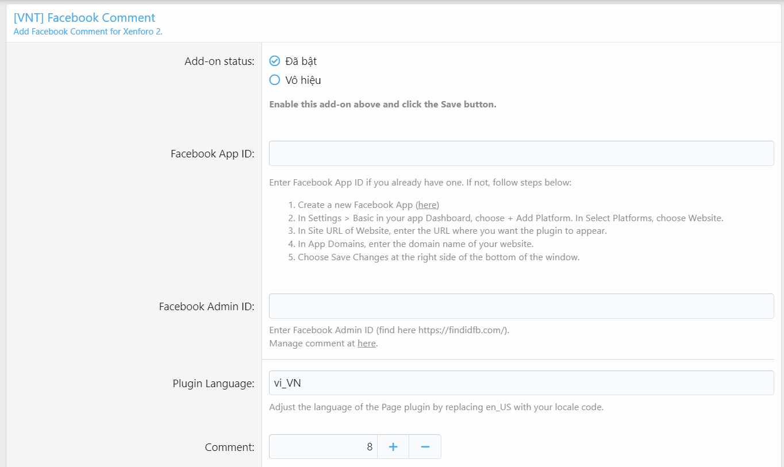Decrease Comment count with minus icon
Image resolution: width=784 pixels, height=467 pixels.
click(x=425, y=447)
